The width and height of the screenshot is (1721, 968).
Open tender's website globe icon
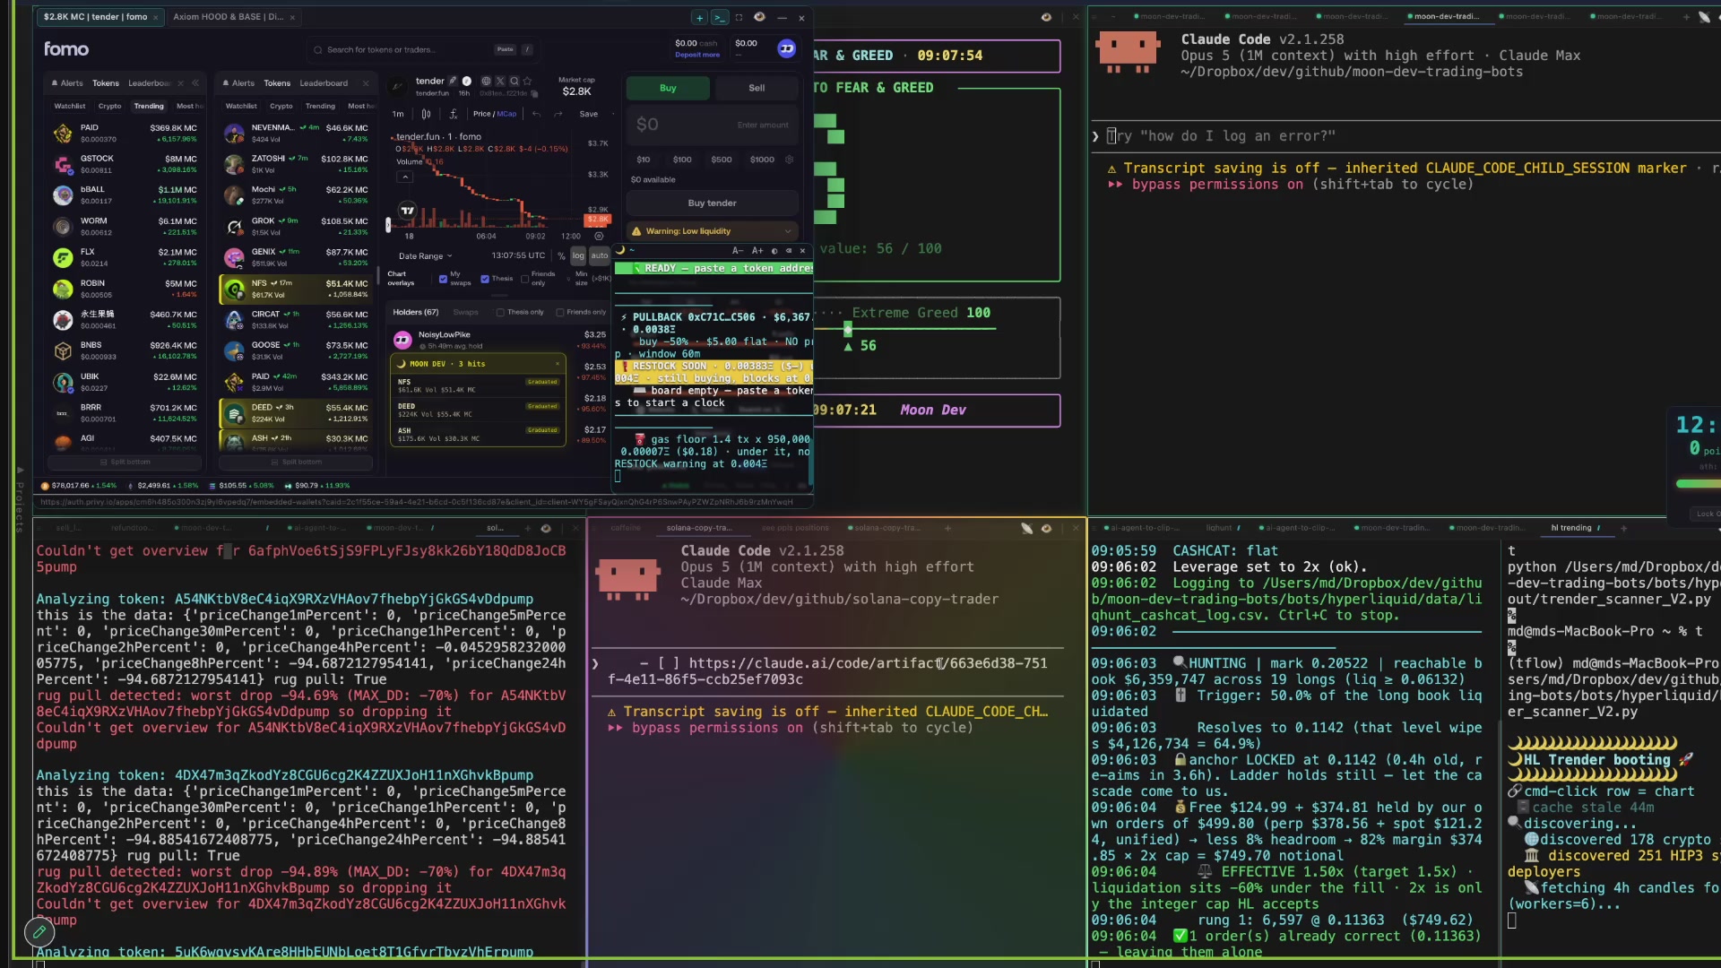[x=486, y=81]
